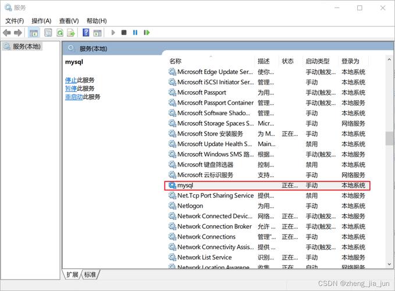Click the Network List Service name
This screenshot has height=291, width=395.
tap(204, 257)
